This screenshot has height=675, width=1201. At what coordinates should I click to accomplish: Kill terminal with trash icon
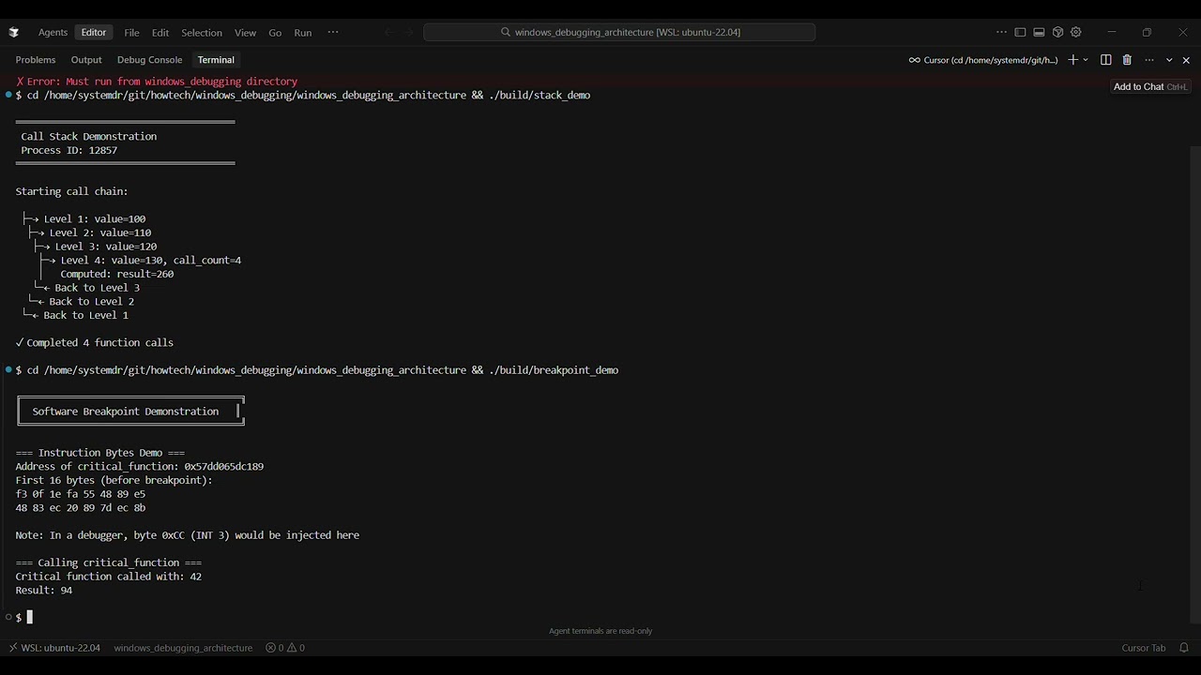coord(1127,60)
